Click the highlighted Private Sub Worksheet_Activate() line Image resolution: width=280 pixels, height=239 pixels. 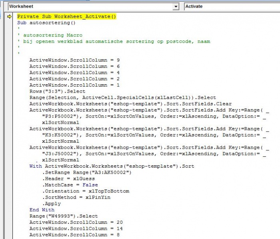[67, 17]
